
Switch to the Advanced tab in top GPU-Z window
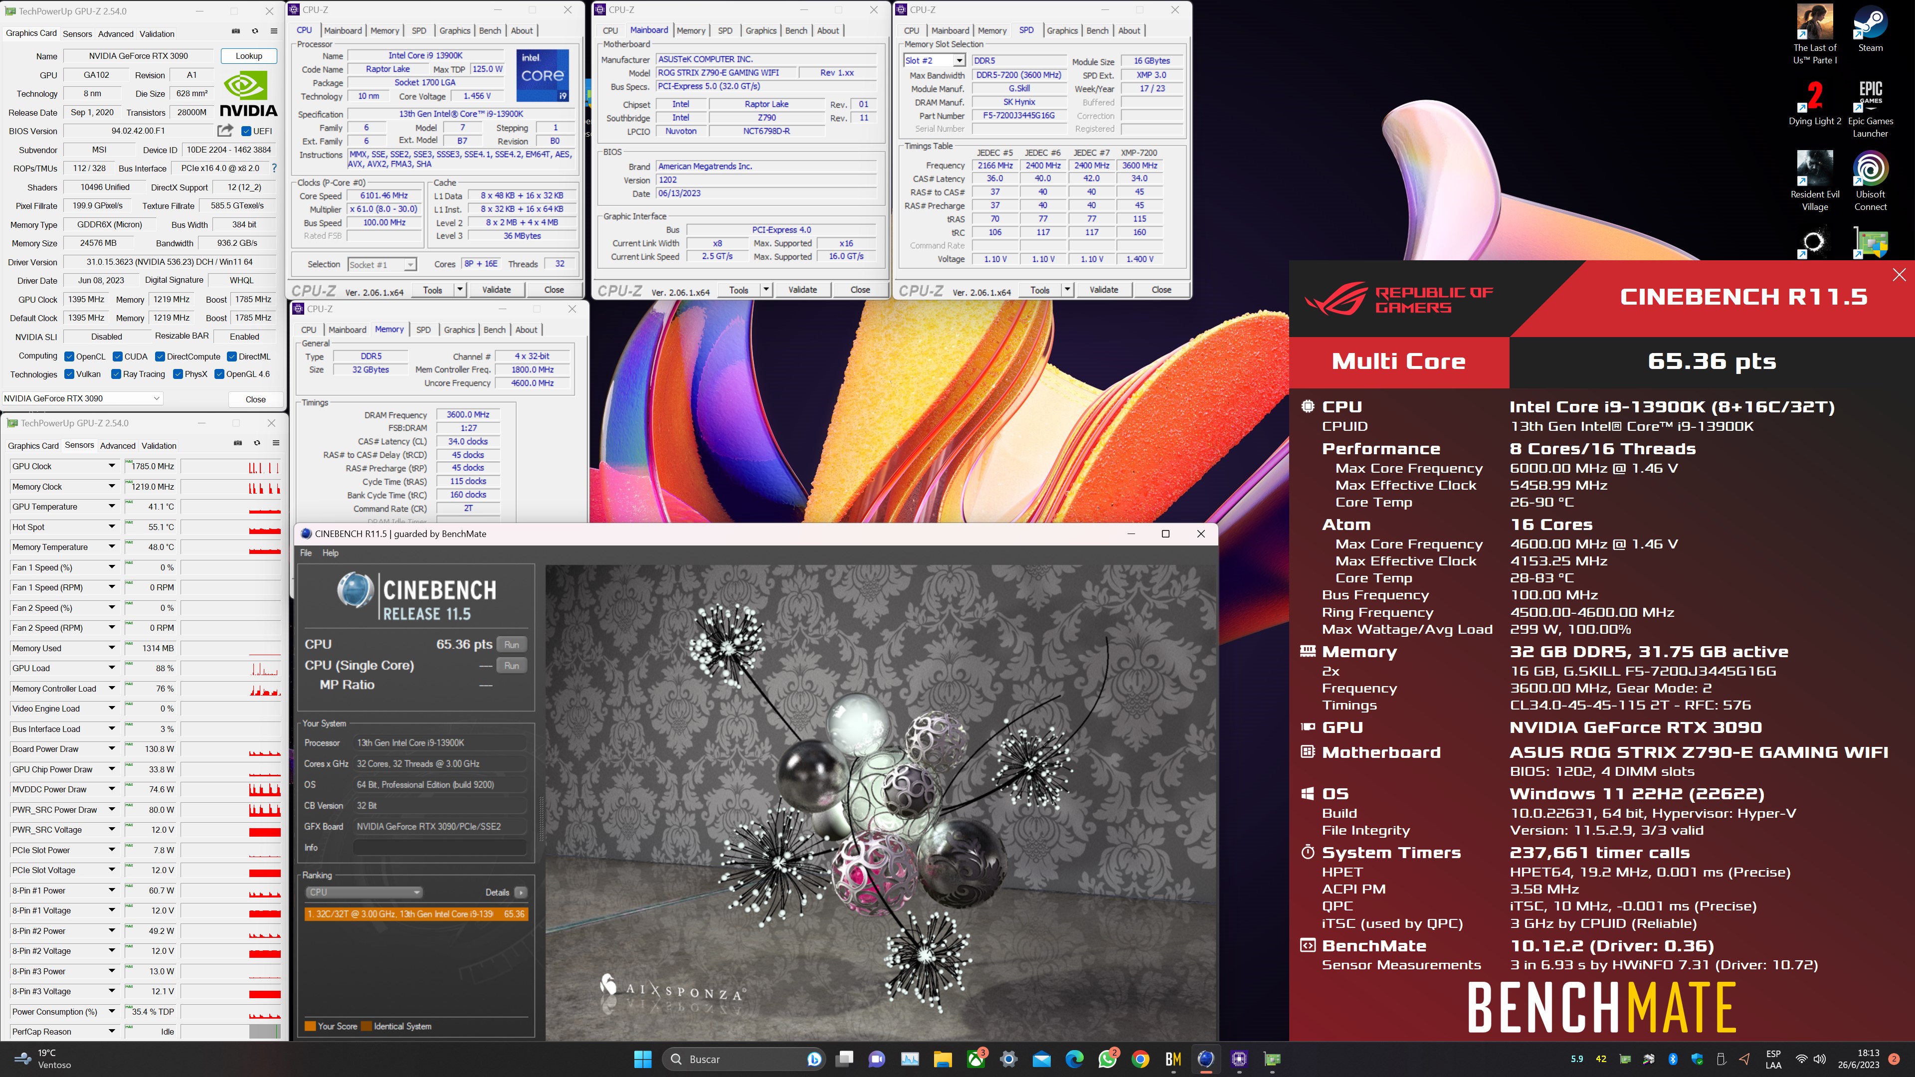116,34
